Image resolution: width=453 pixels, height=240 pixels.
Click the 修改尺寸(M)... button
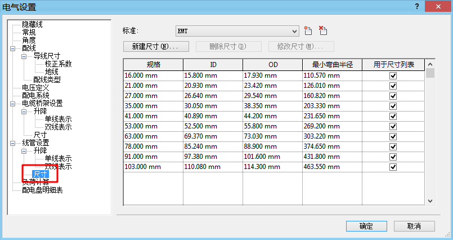301,46
